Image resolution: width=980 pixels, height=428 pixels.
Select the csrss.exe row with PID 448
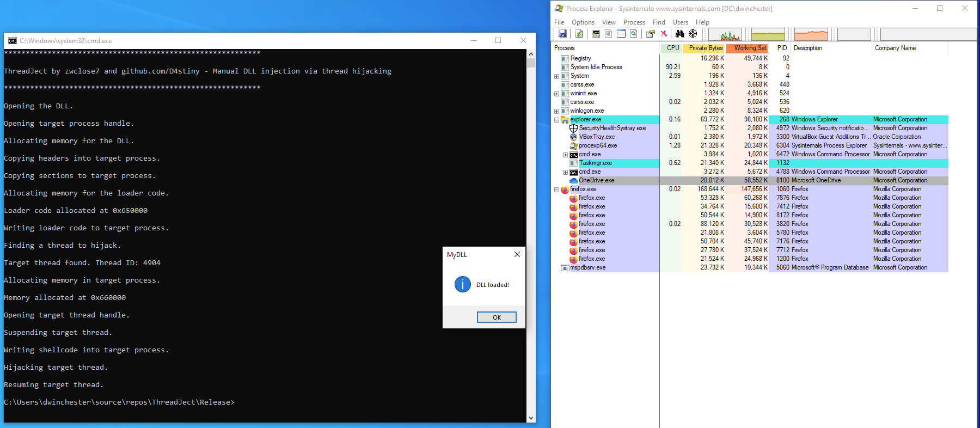click(750, 84)
